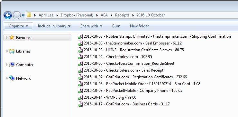The image size is (238, 117).
Task: Select the Favorites star icon
Action: coord(12,37)
